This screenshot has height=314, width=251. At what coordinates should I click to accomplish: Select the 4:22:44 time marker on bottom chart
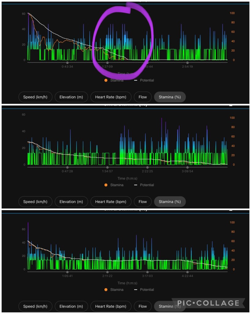(x=187, y=272)
